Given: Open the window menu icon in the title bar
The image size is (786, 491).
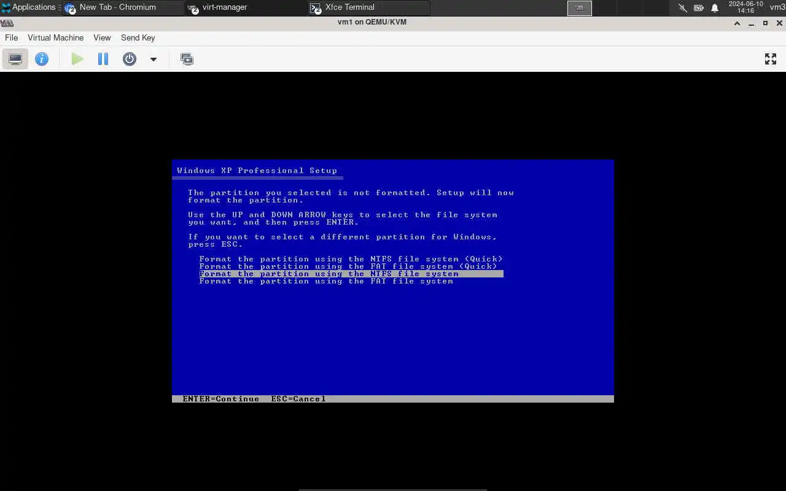Looking at the screenshot, I should coord(7,23).
